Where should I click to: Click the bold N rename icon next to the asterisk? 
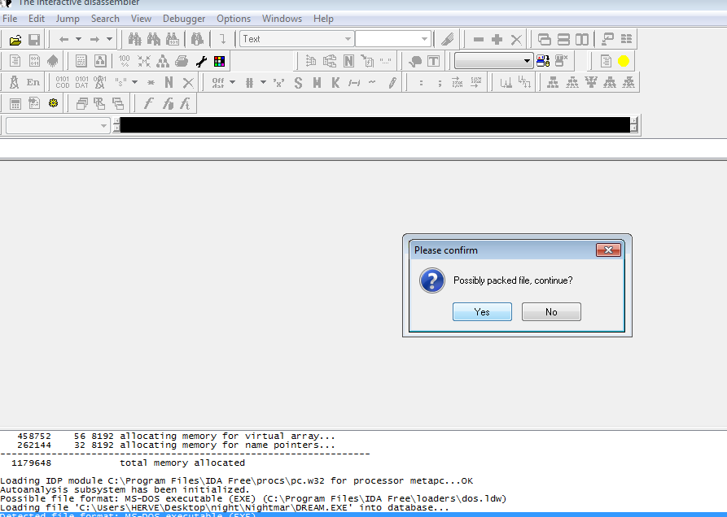click(169, 82)
